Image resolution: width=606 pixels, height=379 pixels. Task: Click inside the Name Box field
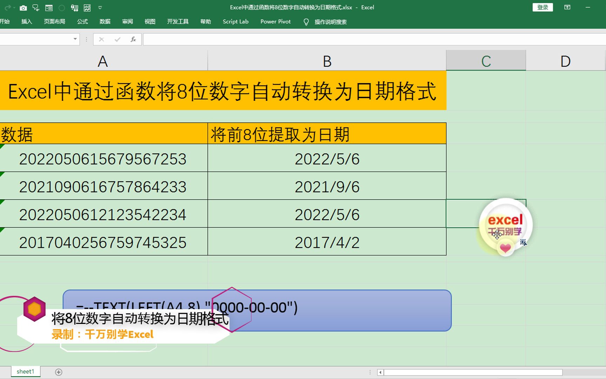pos(35,39)
